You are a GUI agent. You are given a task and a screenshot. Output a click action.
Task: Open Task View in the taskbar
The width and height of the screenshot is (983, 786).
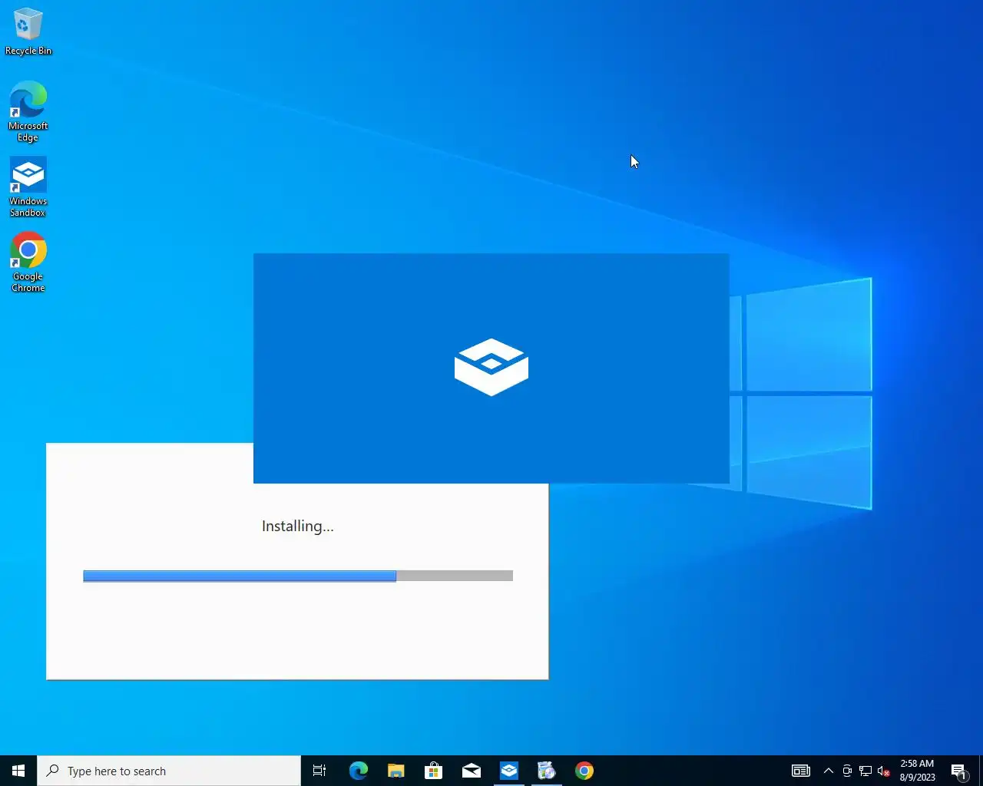[319, 771]
